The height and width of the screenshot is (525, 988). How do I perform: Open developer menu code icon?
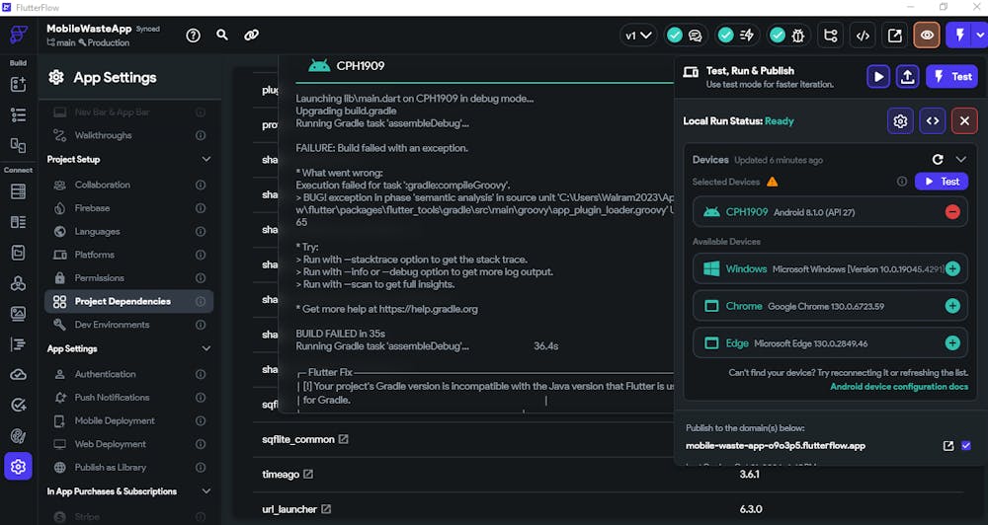(863, 36)
